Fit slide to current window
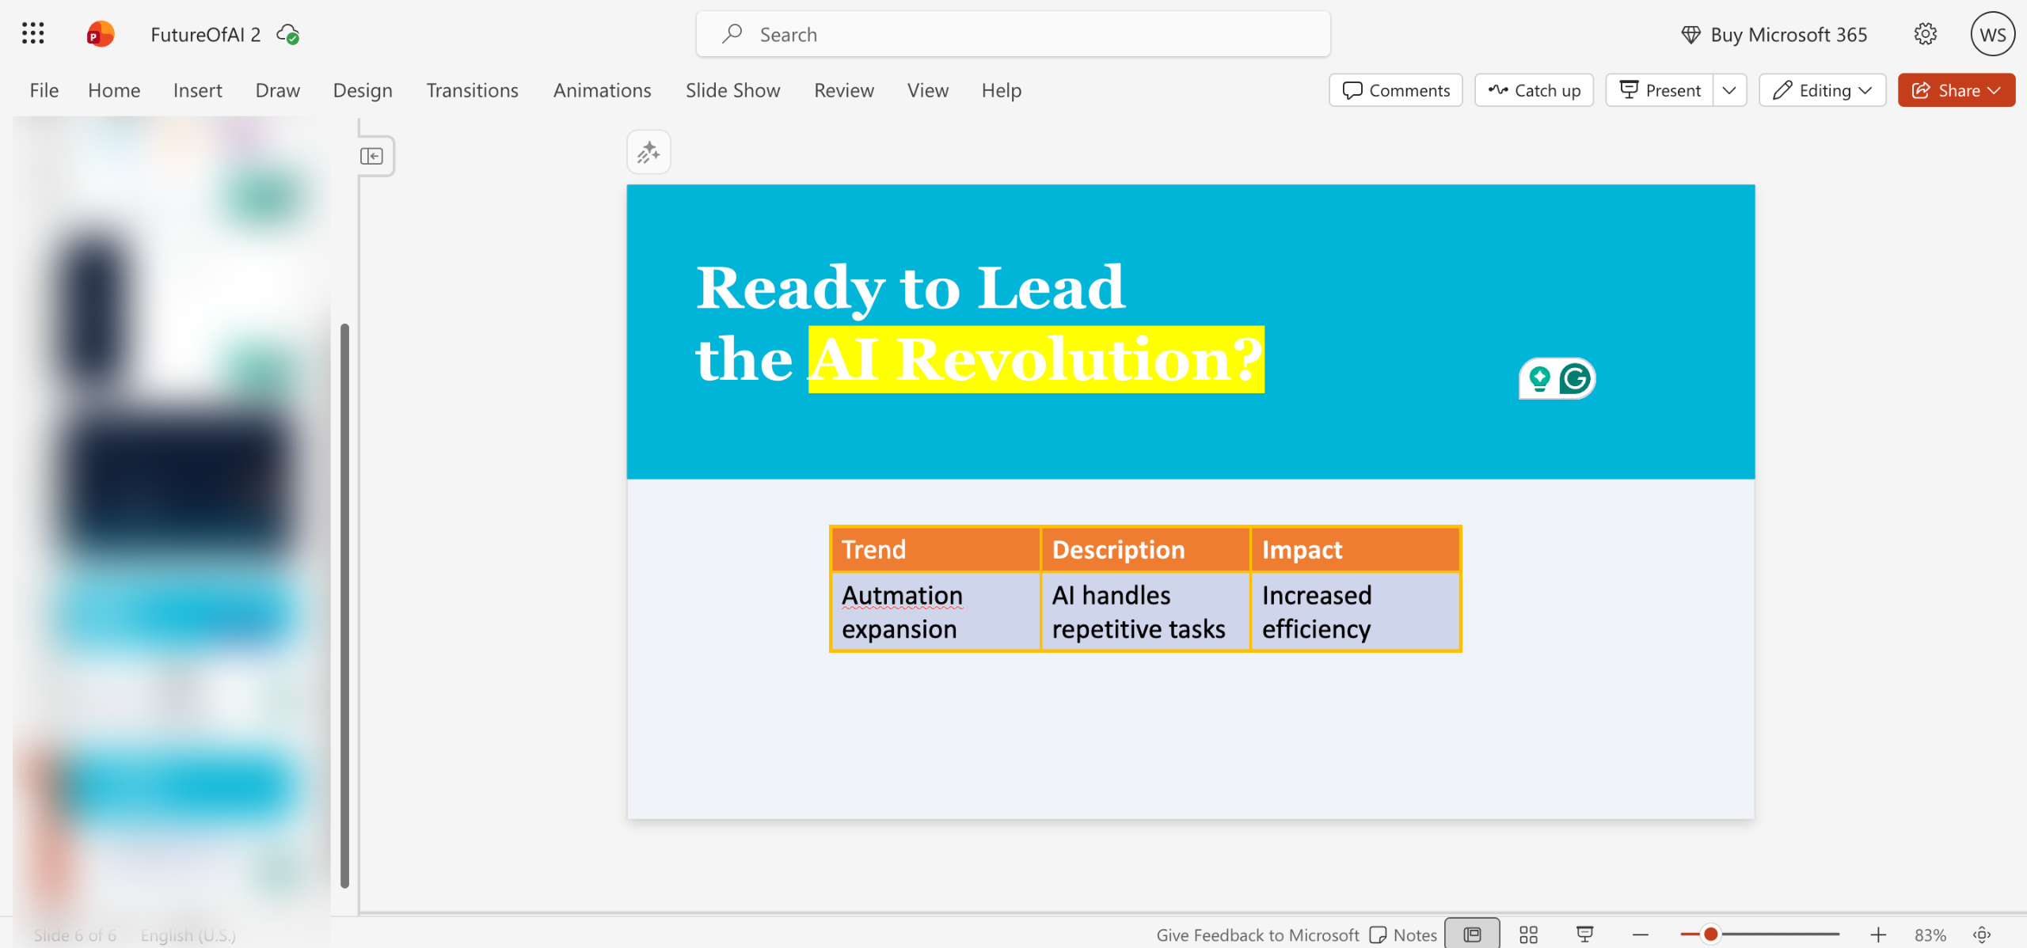 [1982, 935]
